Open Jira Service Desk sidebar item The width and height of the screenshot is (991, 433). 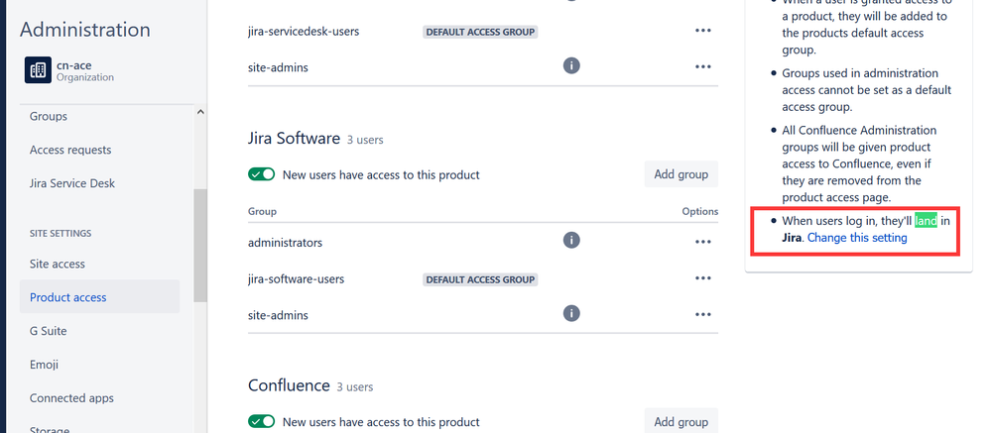pos(72,183)
